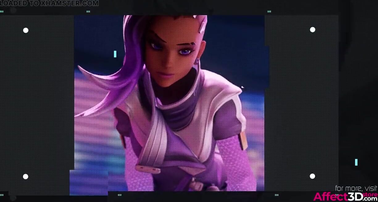
Task: Click the glitch block at video's lower-left corner
Action: tap(88, 182)
